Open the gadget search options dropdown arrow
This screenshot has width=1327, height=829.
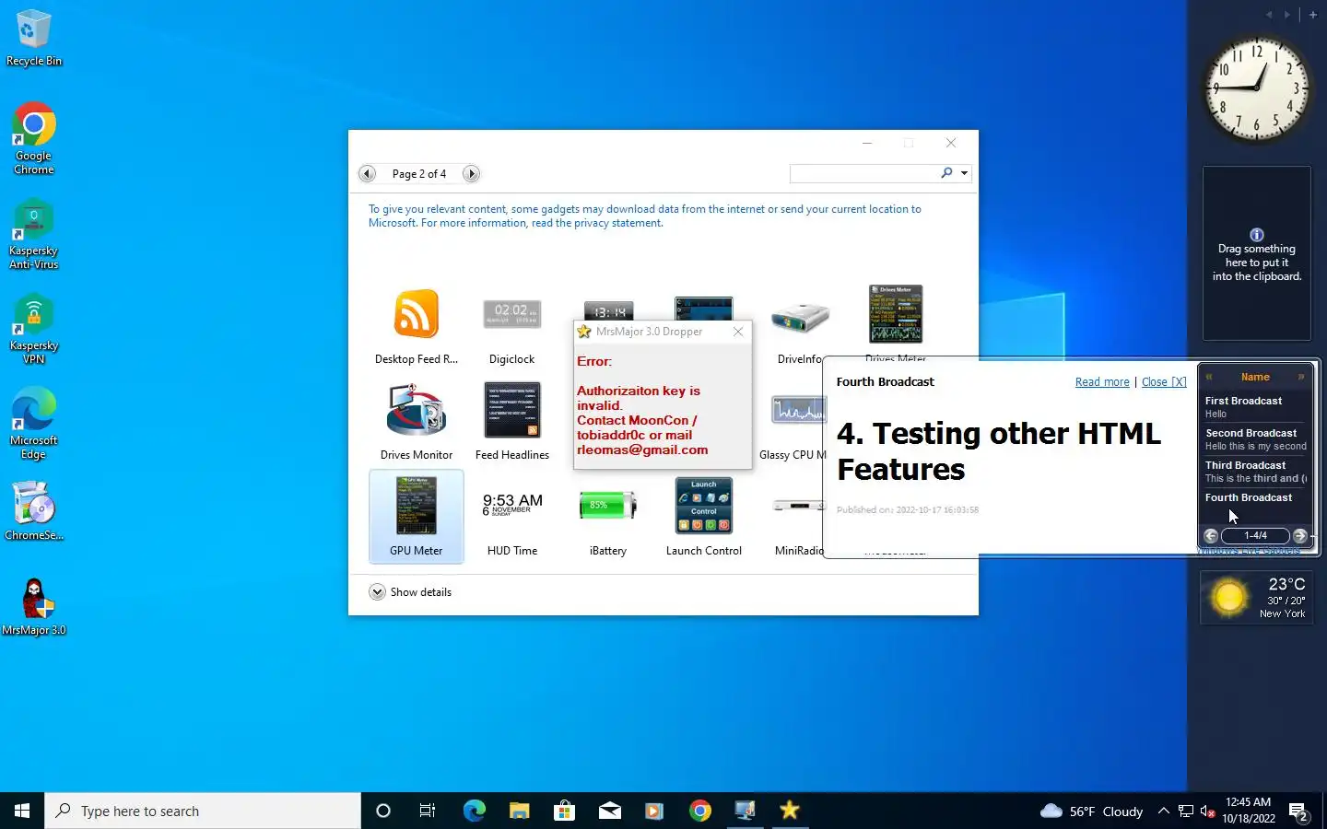click(x=965, y=173)
